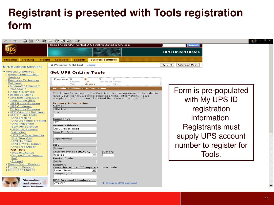
Task: Click the Contact UPS link
Action: tap(84, 45)
